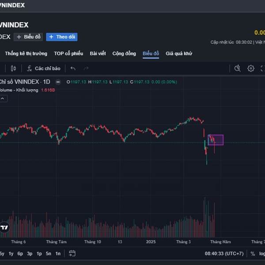Click the volume value 1.616B
Viewport: 265px width, 265px height.
click(x=48, y=90)
